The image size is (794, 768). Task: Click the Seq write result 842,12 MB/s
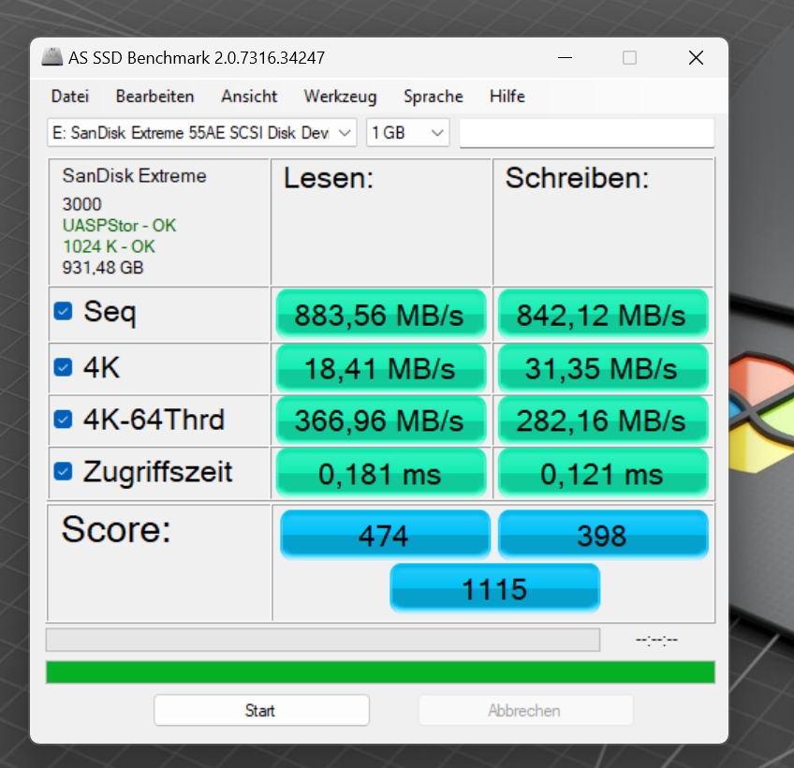coord(603,314)
